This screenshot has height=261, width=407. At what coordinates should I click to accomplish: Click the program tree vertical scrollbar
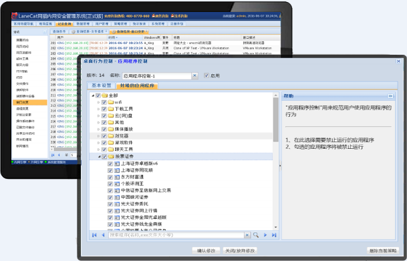click(275, 119)
